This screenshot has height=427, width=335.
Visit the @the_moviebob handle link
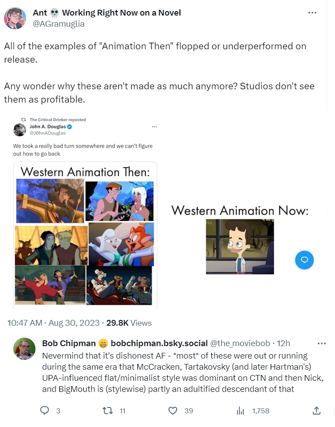(x=240, y=343)
